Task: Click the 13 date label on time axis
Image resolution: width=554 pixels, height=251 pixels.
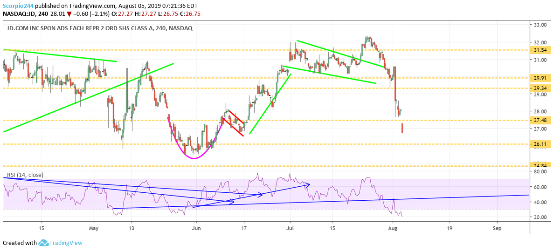Action: pyautogui.click(x=132, y=228)
